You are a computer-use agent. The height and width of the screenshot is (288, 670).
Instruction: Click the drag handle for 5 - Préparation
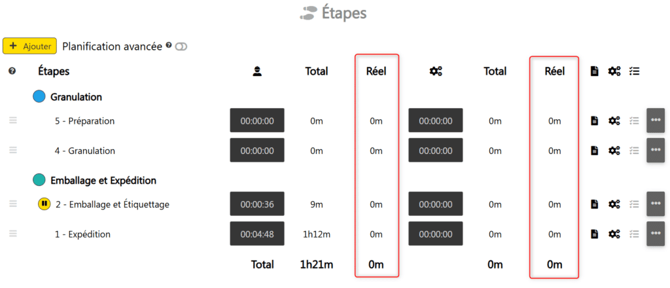tap(12, 120)
